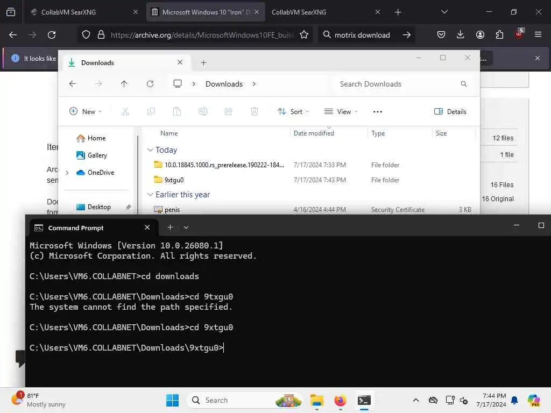The image size is (551, 413).
Task: Open weather widget 81°F
Action: [x=38, y=400]
